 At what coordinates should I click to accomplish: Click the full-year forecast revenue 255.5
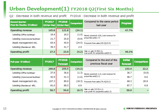tap(65, 69)
